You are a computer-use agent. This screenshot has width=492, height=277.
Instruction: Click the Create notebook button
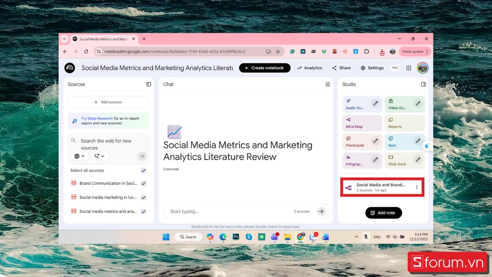(265, 68)
